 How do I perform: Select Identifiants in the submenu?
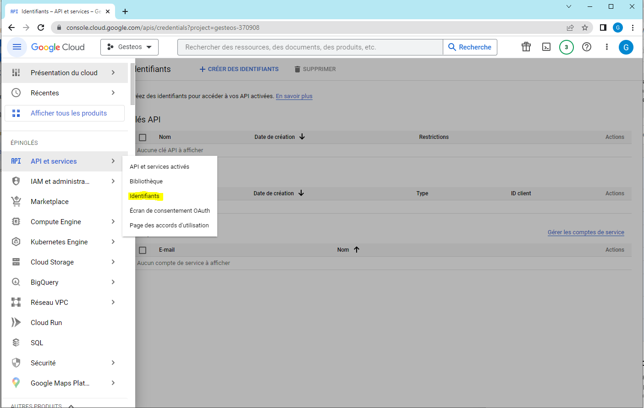(144, 196)
